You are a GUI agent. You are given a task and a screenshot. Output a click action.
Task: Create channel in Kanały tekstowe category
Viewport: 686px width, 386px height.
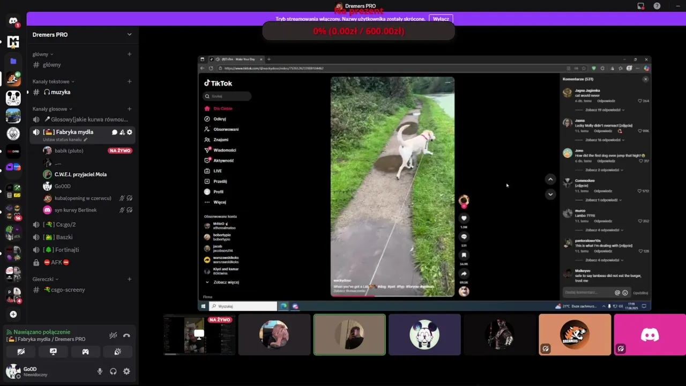130,81
